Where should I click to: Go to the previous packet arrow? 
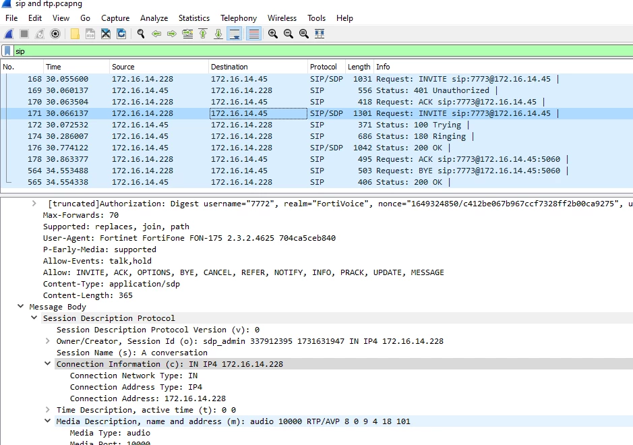156,34
